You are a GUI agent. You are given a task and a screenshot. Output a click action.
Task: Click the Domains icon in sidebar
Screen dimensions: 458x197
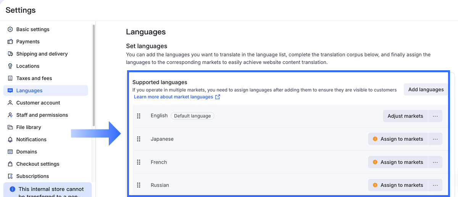[10, 152]
